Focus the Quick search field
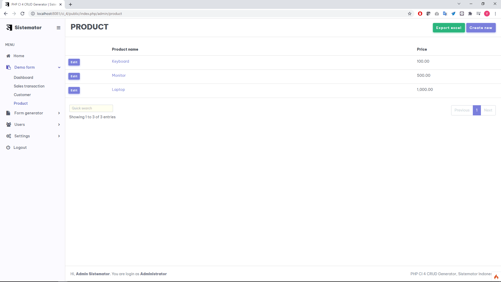Viewport: 501px width, 282px height. click(91, 108)
